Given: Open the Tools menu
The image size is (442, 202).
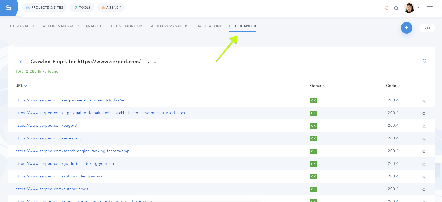Looking at the screenshot, I should 82,8.
